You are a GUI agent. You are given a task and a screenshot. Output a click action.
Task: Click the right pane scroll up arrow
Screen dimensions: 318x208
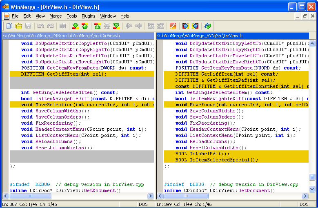tap(312, 43)
